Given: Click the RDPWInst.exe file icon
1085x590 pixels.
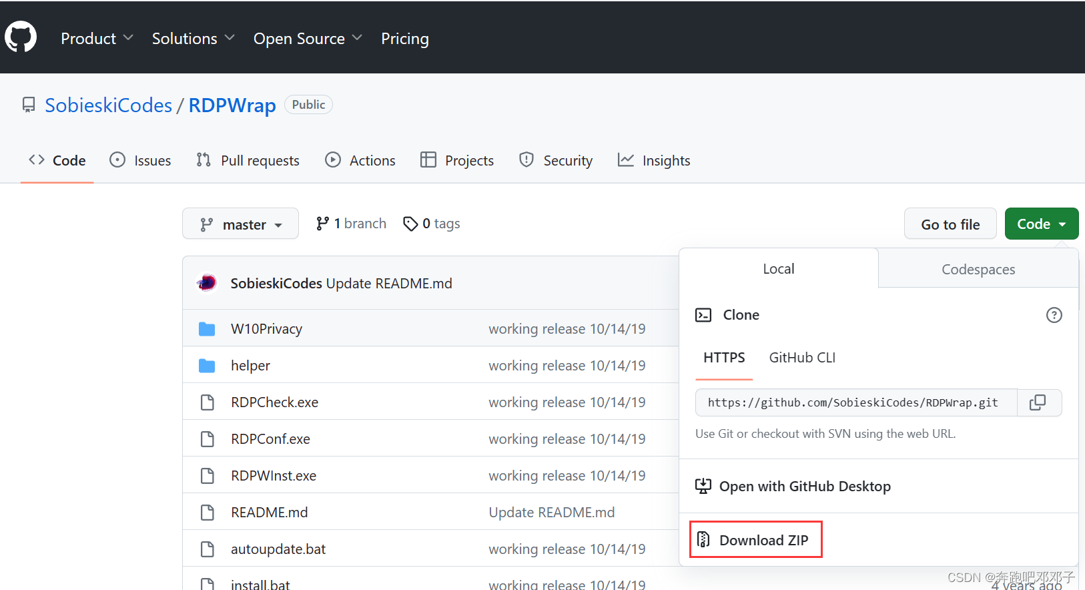Looking at the screenshot, I should click(x=208, y=476).
